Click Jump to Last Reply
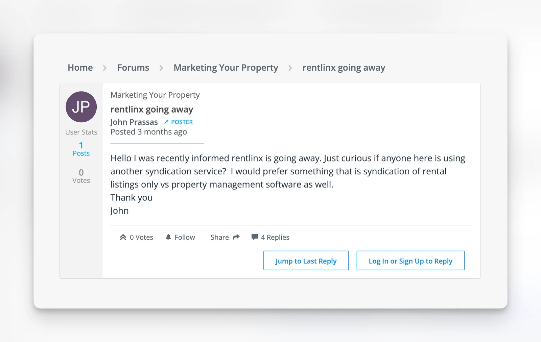Viewport: 541px width, 342px height. (306, 261)
